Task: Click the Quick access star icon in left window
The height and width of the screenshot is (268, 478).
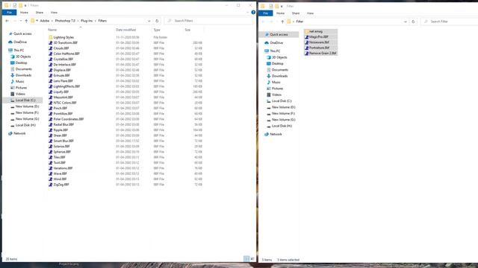Action: click(x=10, y=33)
